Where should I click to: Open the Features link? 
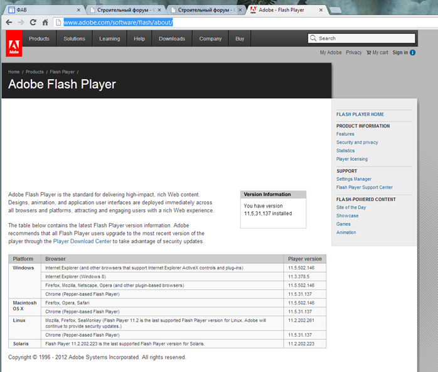[x=345, y=134]
